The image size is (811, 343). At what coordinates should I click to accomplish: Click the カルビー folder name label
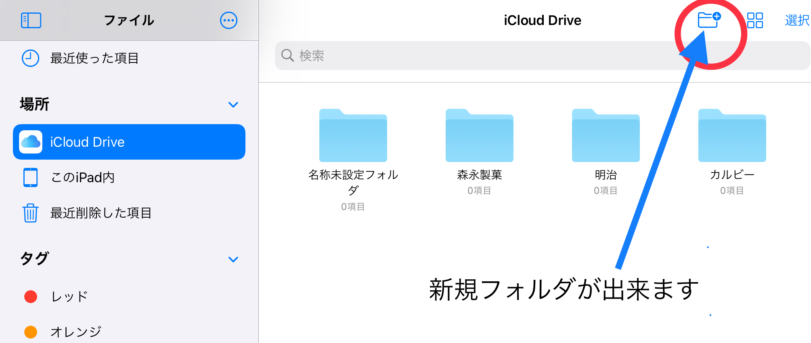click(732, 175)
